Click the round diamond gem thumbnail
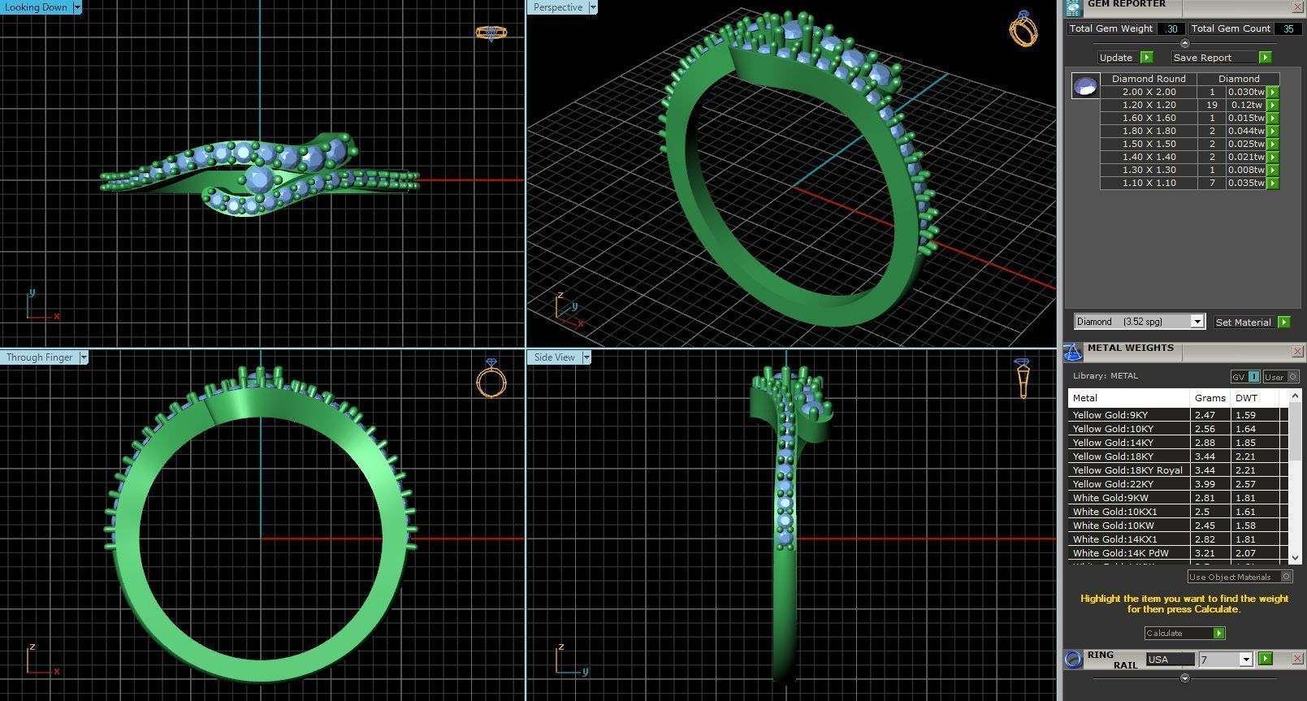1307x701 pixels. 1085,85
